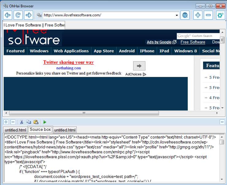227x185 pixels.
Task: Click the Google Custom Search box
Action: 198,36
